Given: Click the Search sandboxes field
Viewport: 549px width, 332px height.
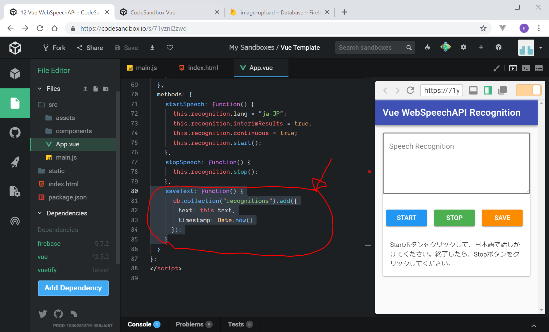Looking at the screenshot, I should [375, 48].
